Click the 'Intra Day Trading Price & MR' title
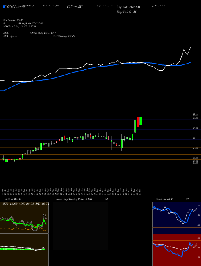Image resolution: width=201 pixels, height=266 pixels. (74, 199)
